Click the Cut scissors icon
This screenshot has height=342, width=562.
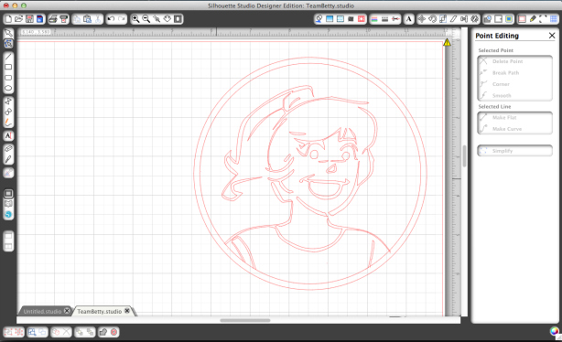point(98,19)
